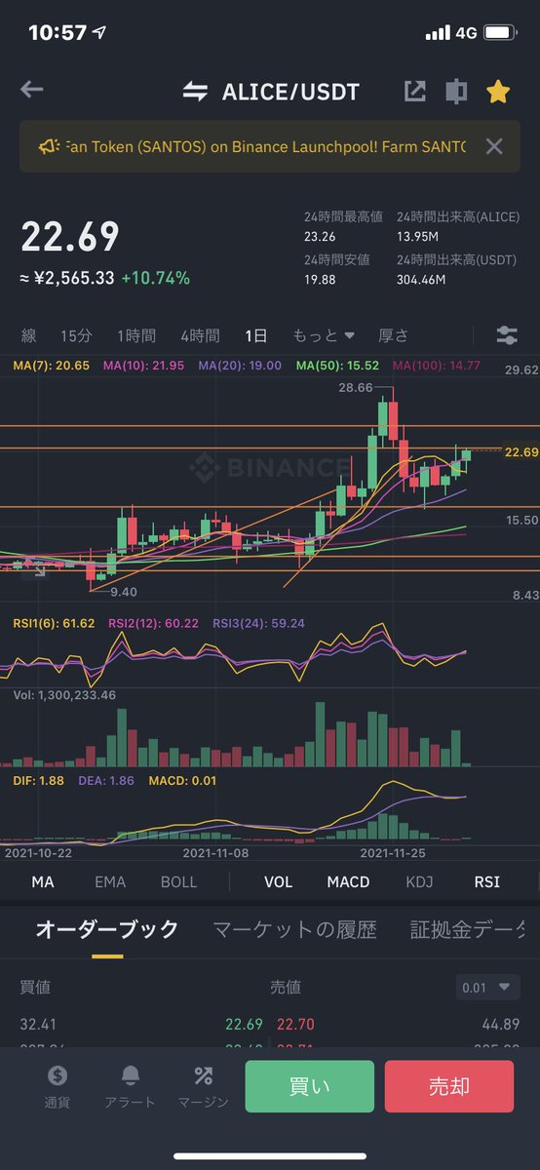Toggle the VOL sub-indicator

278,881
